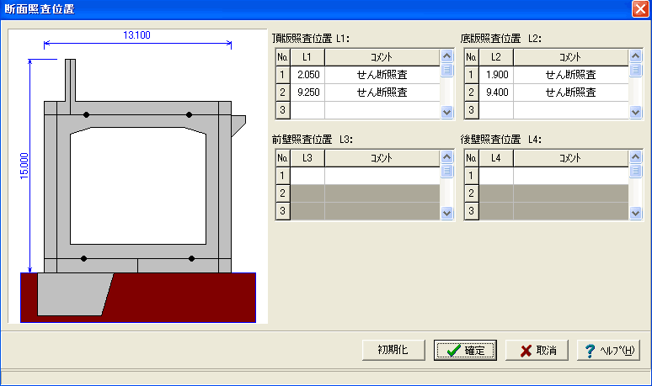This screenshot has height=386, width=652.
Task: Click scroll down arrow in L4 table
Action: point(635,213)
